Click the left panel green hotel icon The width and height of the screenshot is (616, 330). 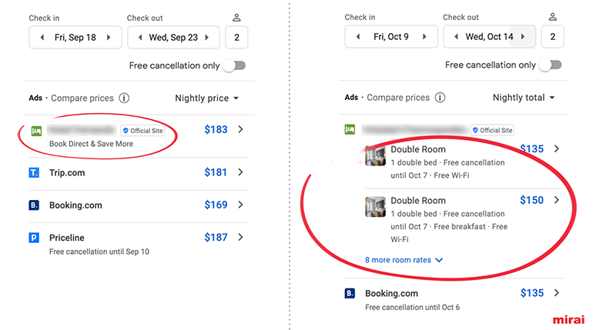point(35,131)
